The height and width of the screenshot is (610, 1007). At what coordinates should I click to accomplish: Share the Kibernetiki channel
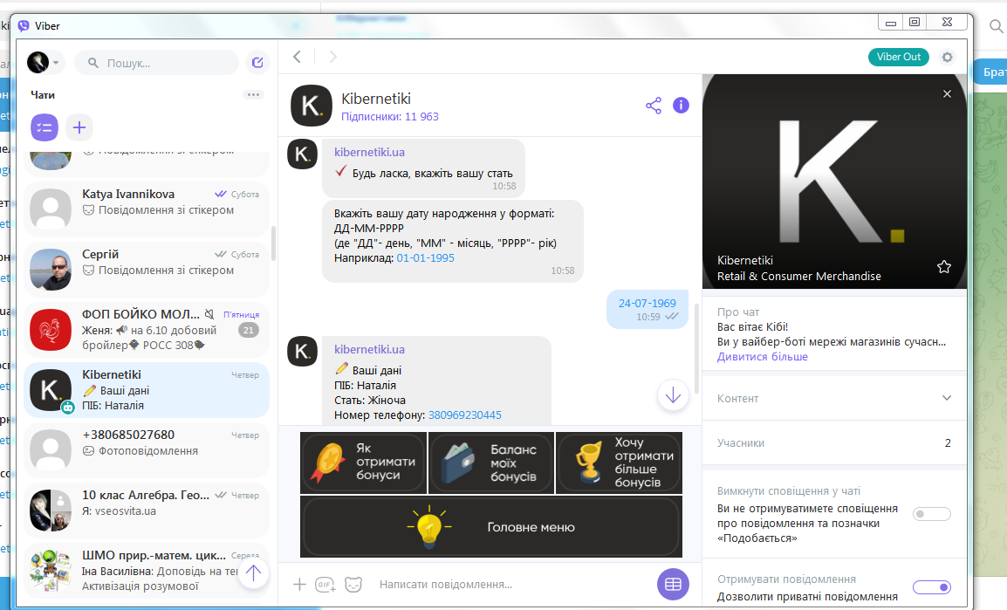[653, 106]
